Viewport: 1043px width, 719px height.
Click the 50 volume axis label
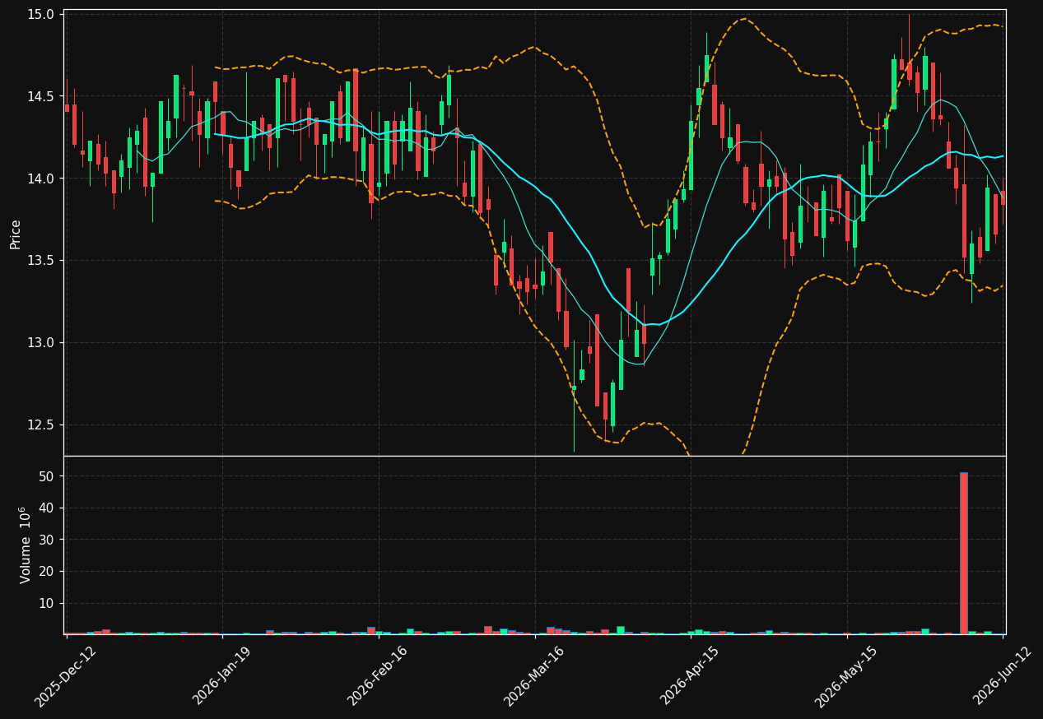46,476
